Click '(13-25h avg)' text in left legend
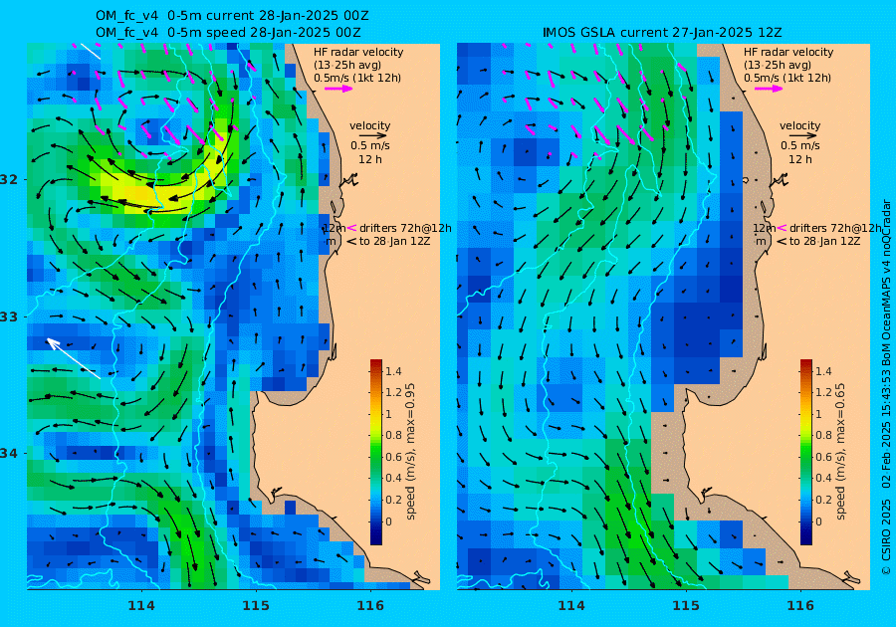Screen dimensions: 896x627 (x=347, y=65)
